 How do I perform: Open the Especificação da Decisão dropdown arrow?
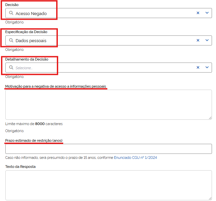tap(207, 40)
